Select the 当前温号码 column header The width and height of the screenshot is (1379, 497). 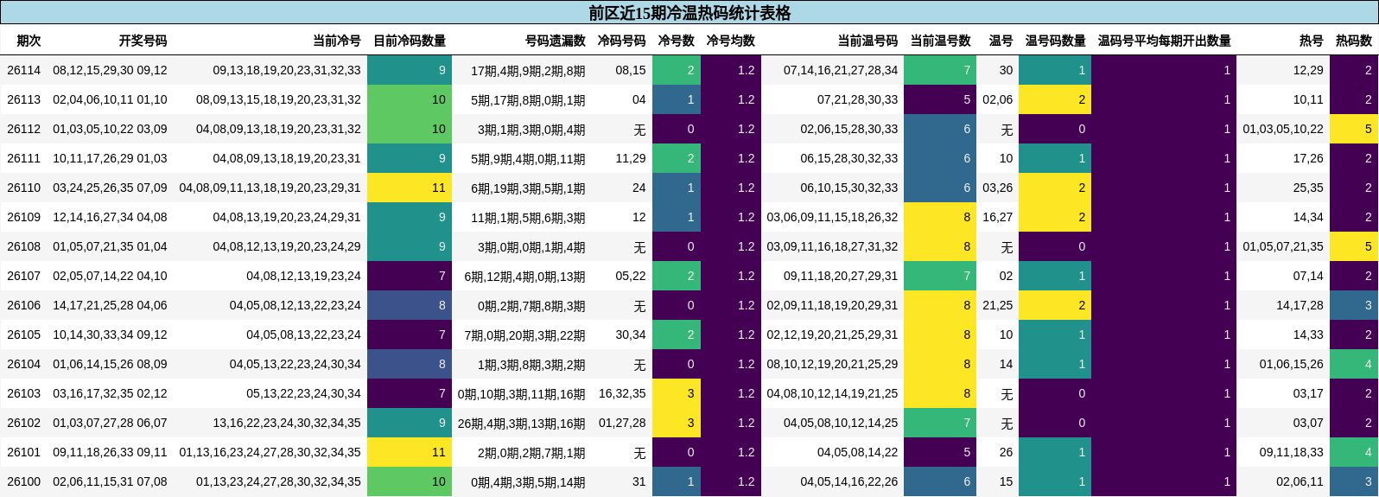click(x=867, y=41)
